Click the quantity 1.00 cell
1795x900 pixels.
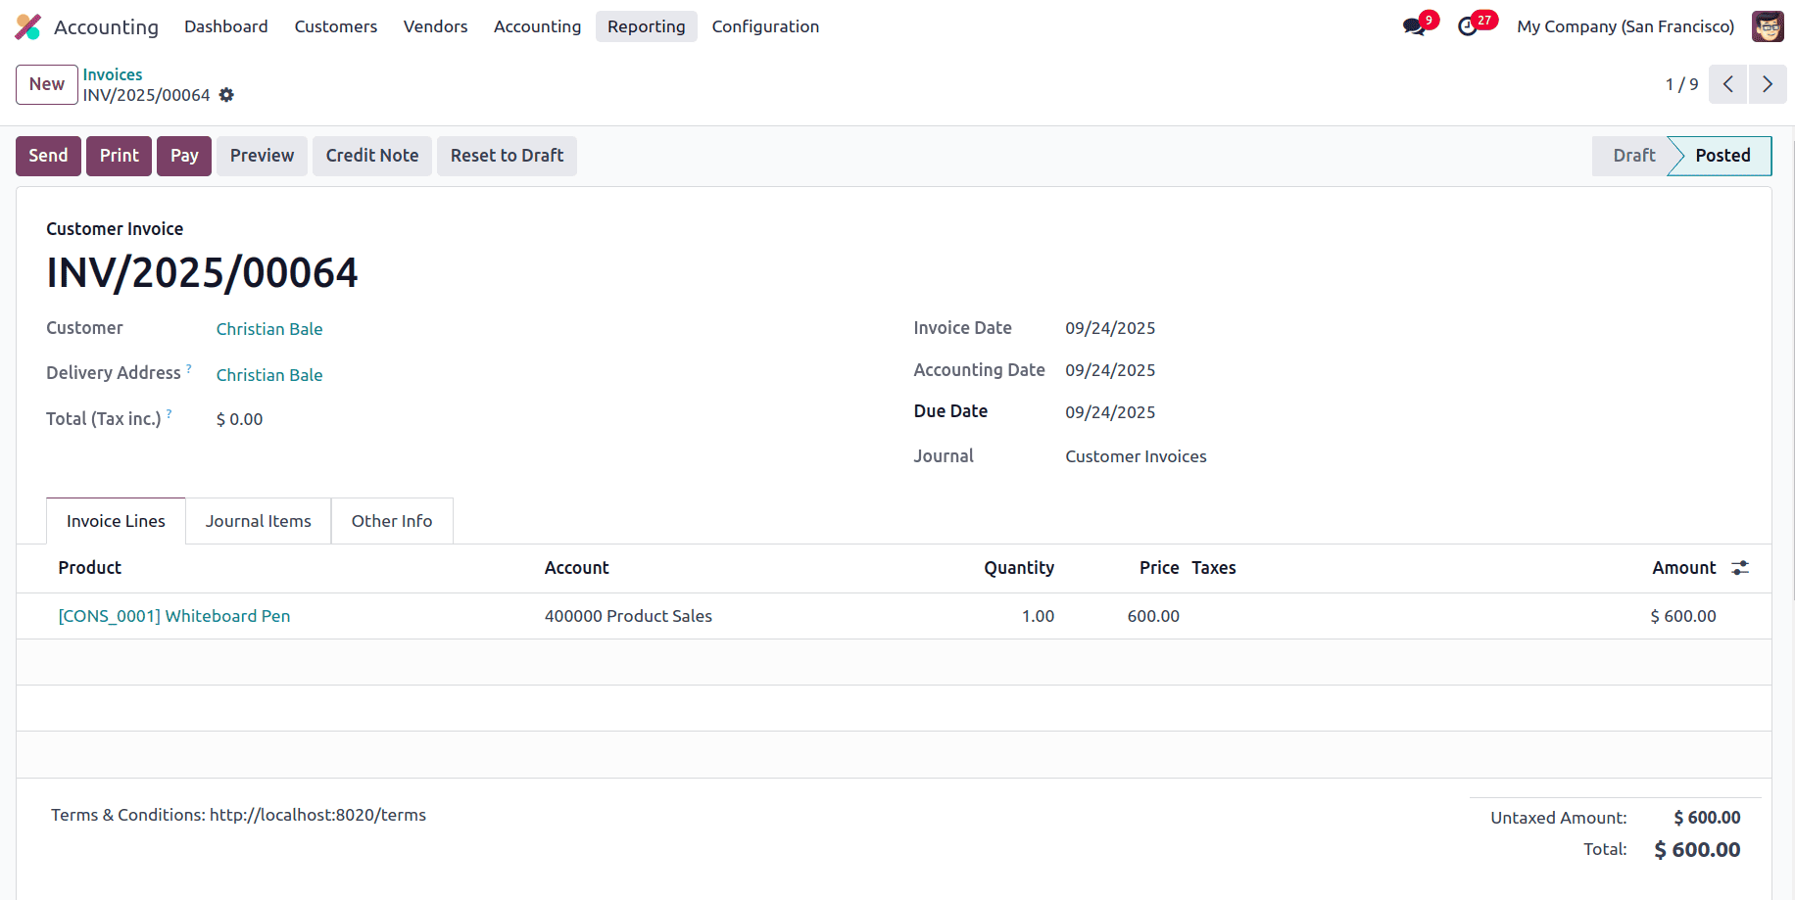[1039, 616]
